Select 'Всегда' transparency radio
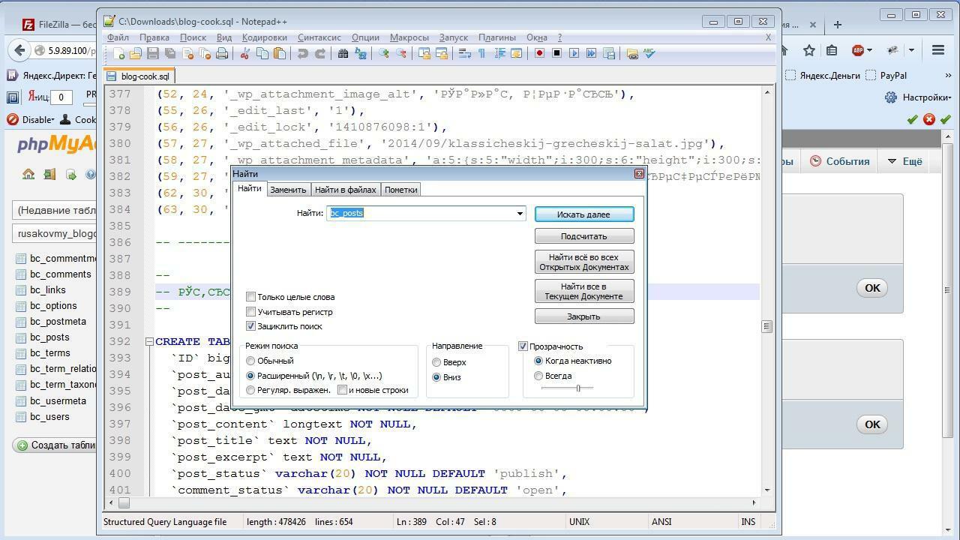The width and height of the screenshot is (960, 540). click(538, 376)
